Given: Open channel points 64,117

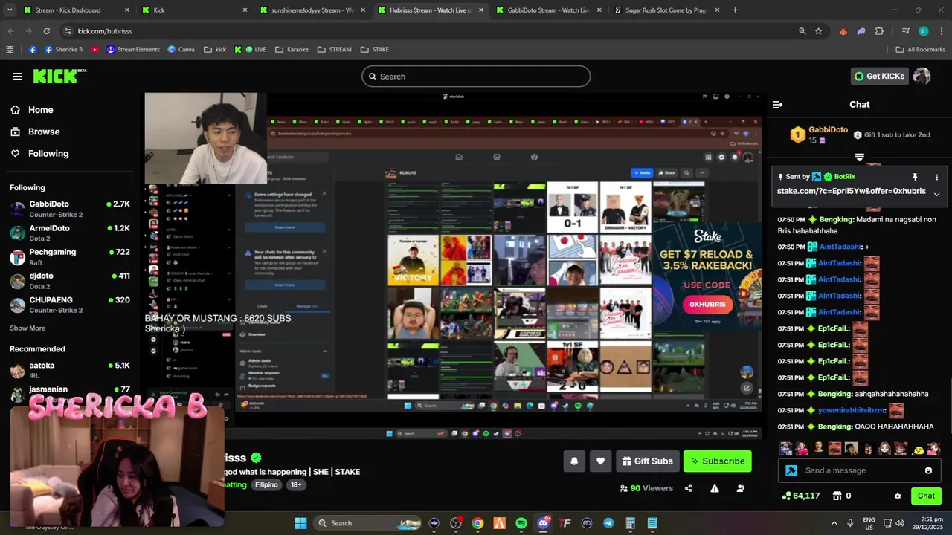Looking at the screenshot, I should [x=801, y=496].
